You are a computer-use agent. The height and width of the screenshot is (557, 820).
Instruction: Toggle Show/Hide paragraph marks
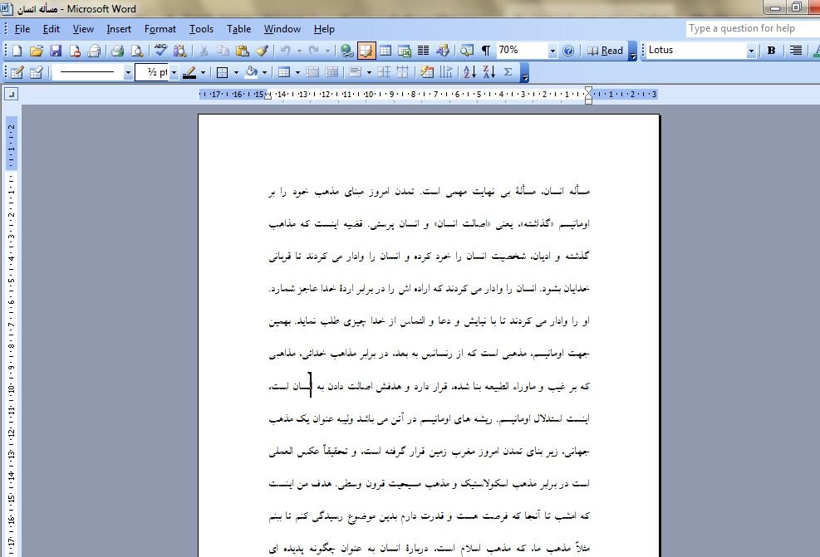485,51
